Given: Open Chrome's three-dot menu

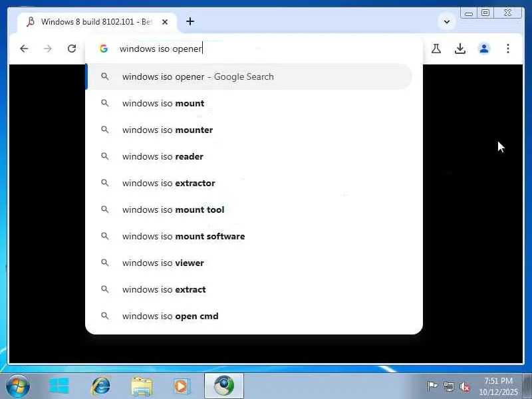Looking at the screenshot, I should [x=508, y=49].
